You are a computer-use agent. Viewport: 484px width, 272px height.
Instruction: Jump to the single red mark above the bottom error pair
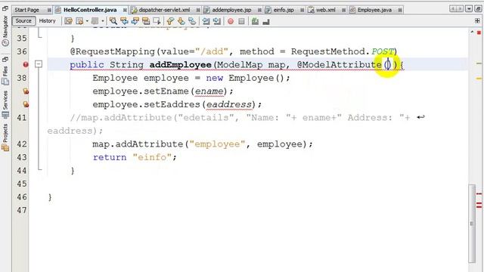pos(479,193)
